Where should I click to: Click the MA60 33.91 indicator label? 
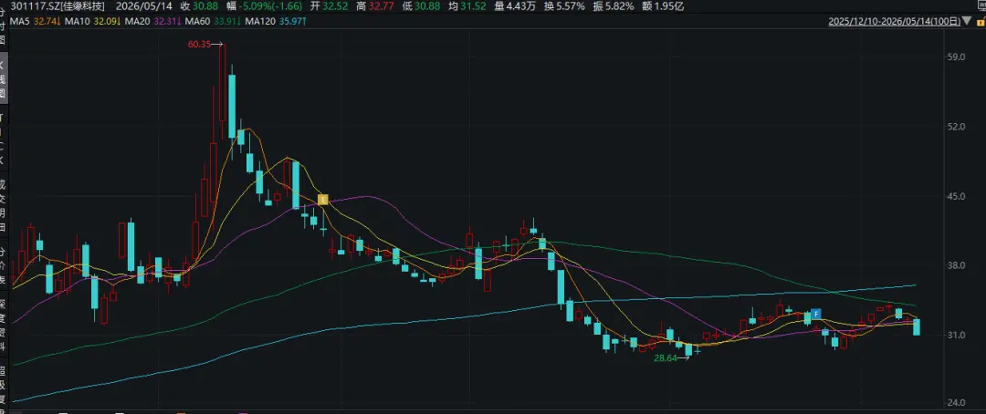click(211, 21)
